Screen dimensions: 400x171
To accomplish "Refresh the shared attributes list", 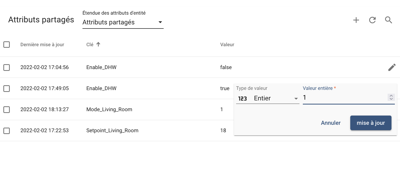I will click(x=372, y=20).
